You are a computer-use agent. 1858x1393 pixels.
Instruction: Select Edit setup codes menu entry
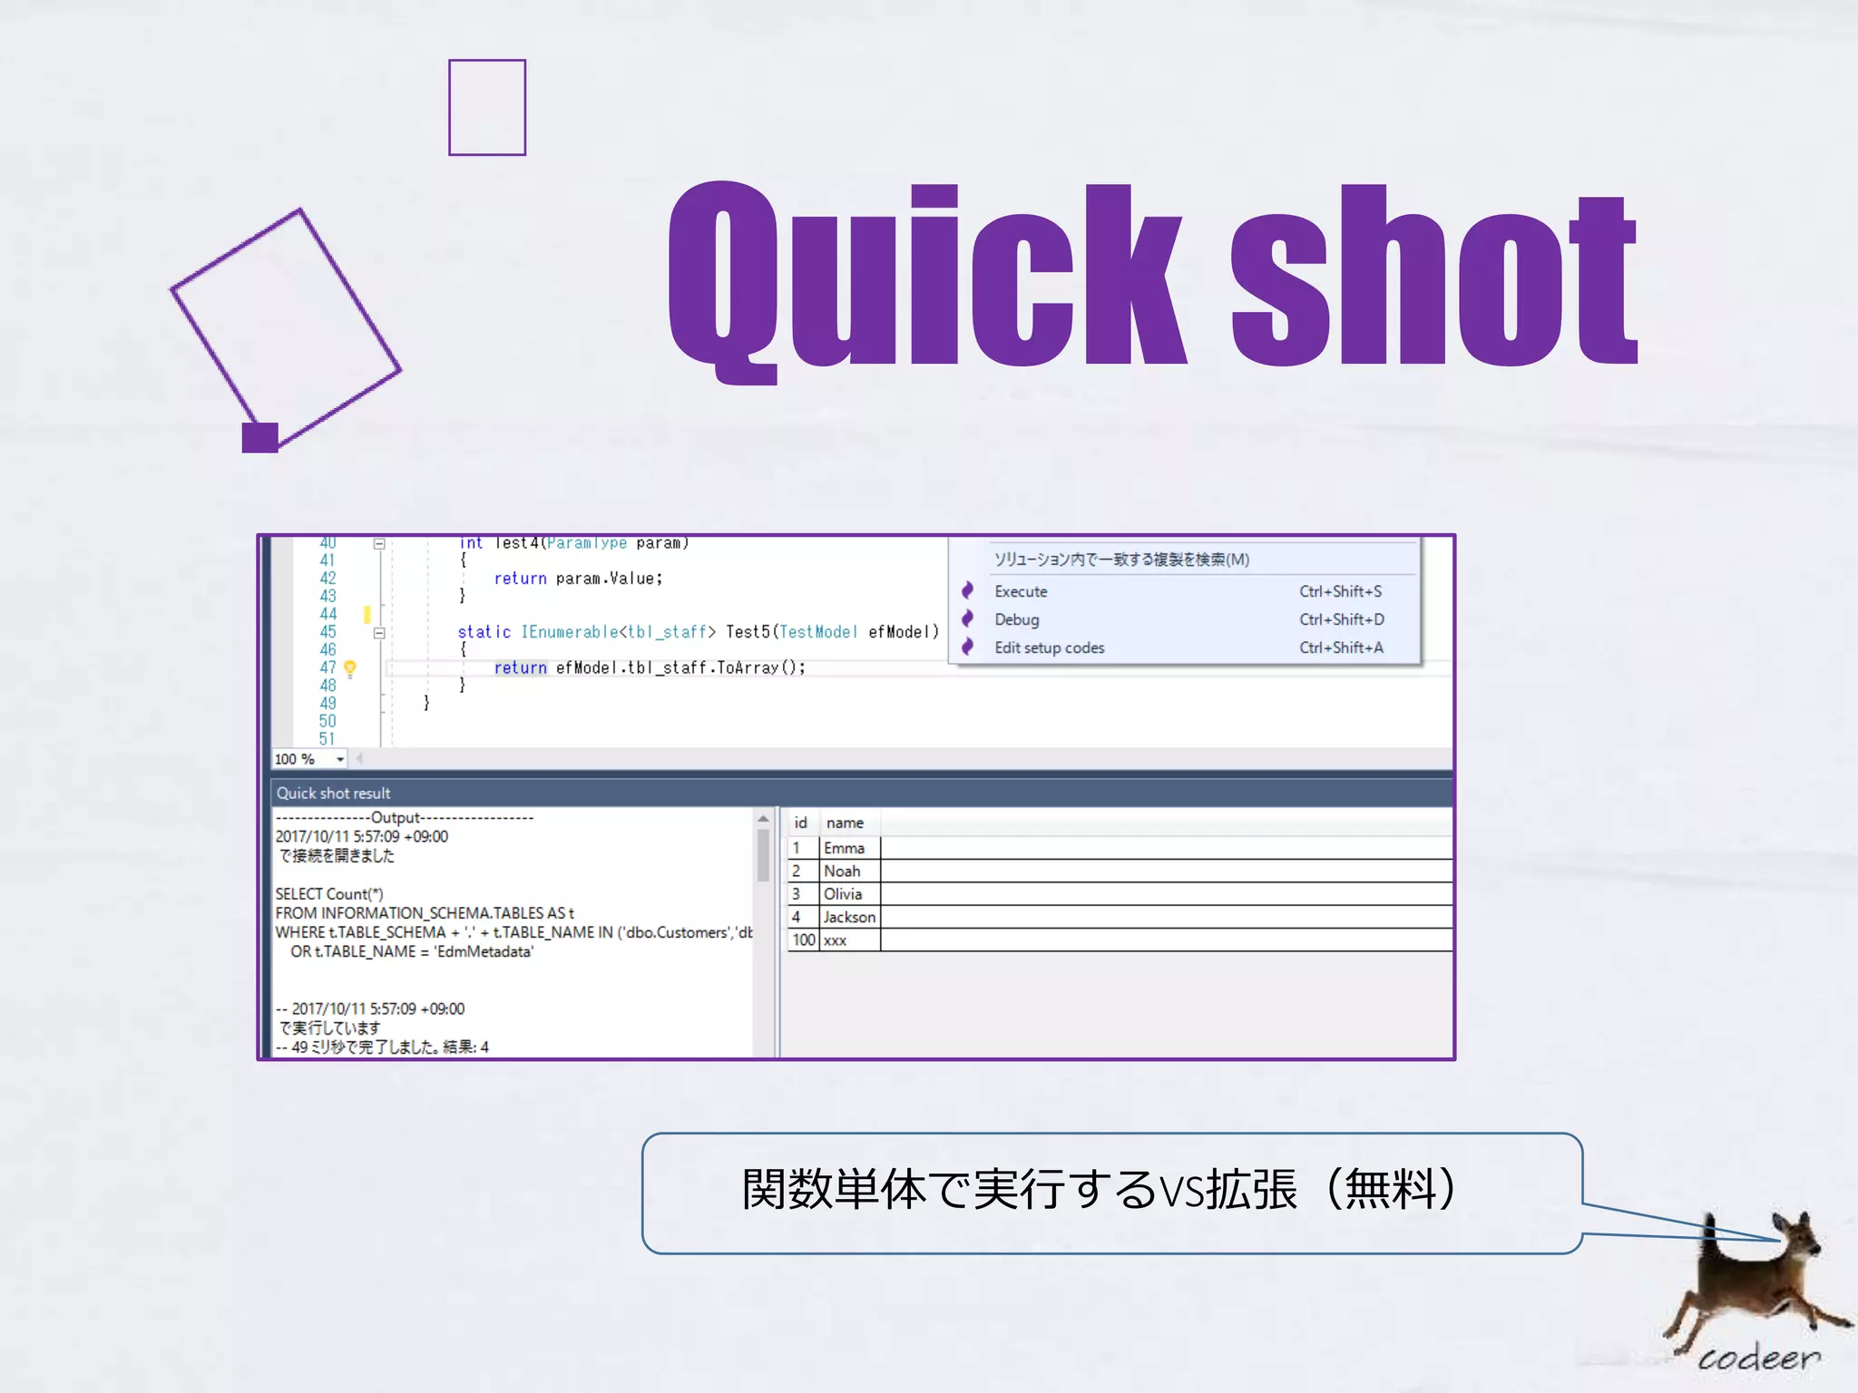click(x=1185, y=648)
